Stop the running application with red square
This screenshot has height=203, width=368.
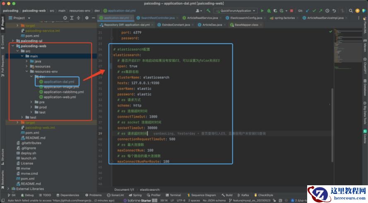pyautogui.click(x=292, y=11)
